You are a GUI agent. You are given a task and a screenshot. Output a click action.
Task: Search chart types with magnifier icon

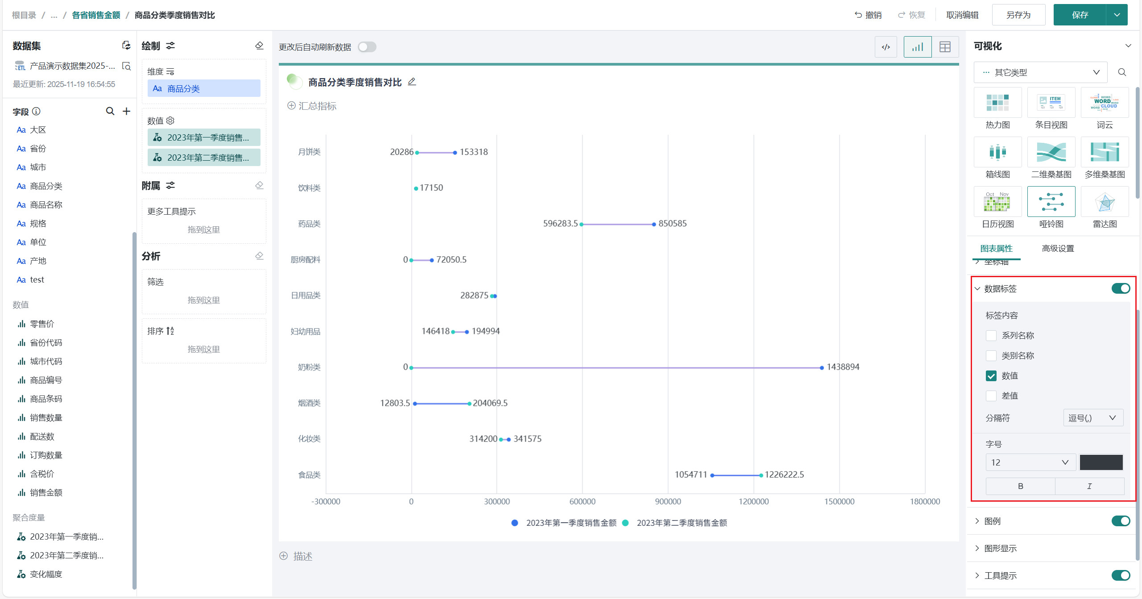pyautogui.click(x=1122, y=72)
